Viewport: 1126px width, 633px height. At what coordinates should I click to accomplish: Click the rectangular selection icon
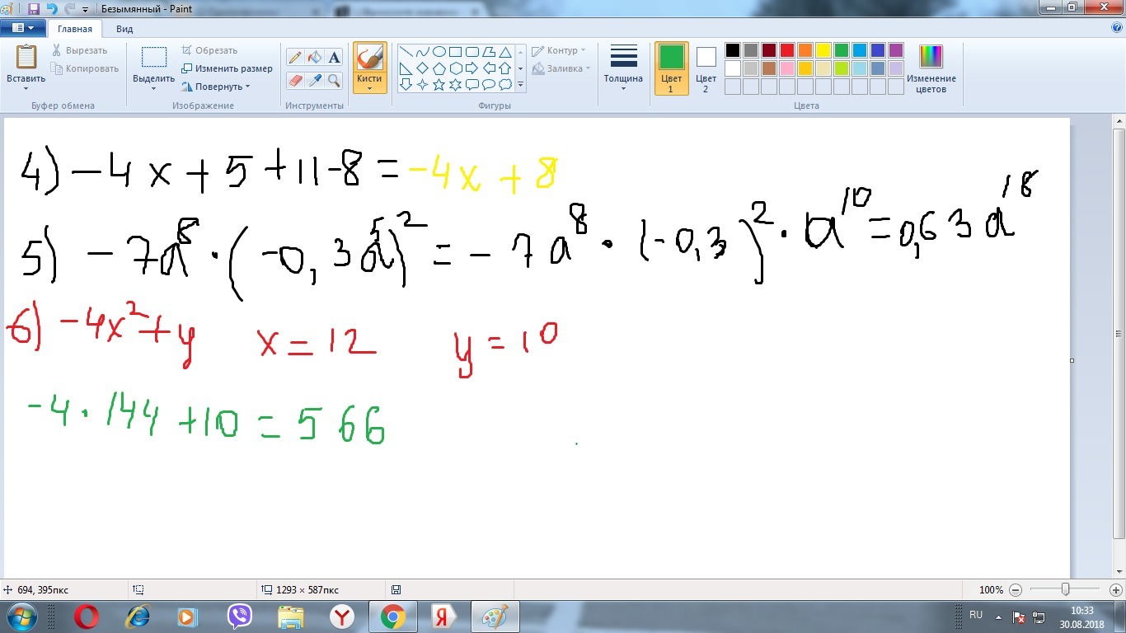pyautogui.click(x=154, y=57)
